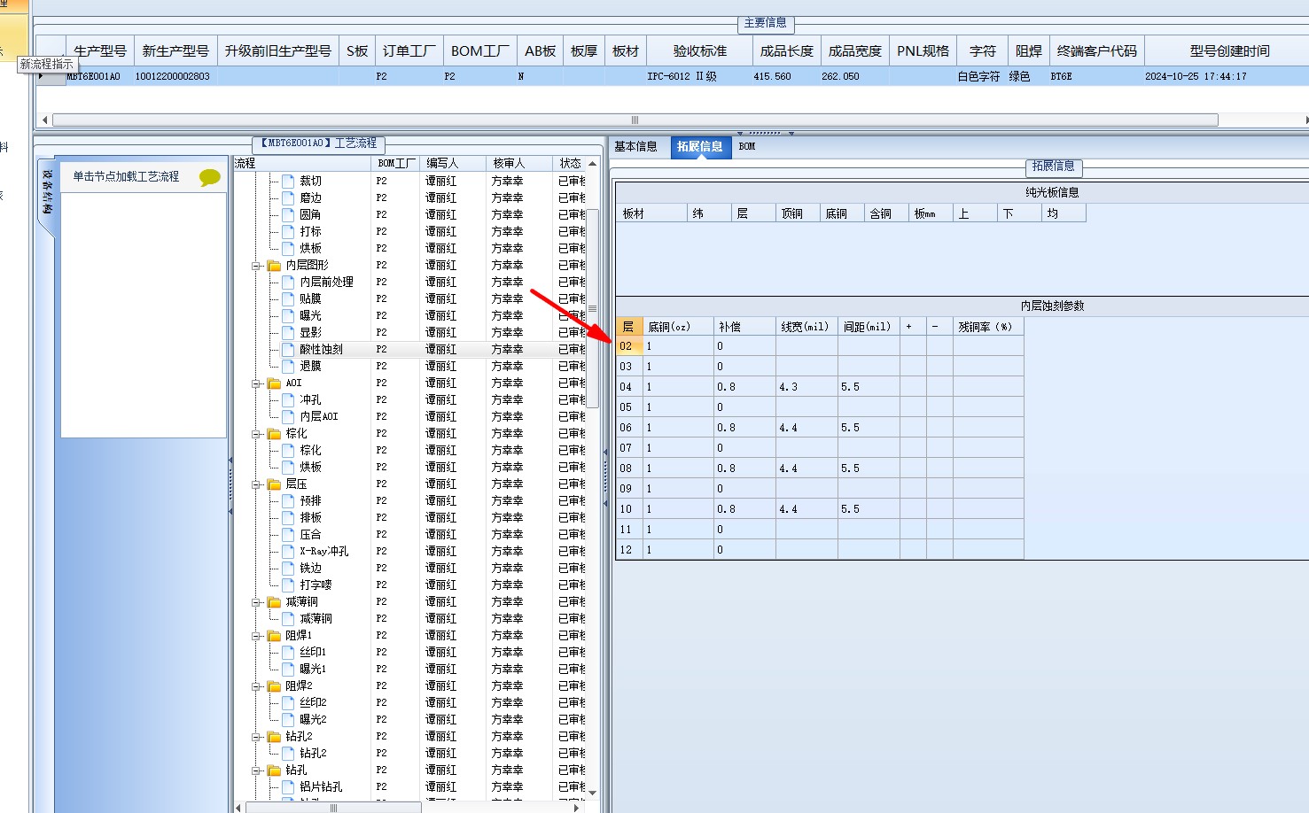Image resolution: width=1309 pixels, height=813 pixels.
Task: Click the 设备结构 vertical side tab
Action: pyautogui.click(x=47, y=192)
